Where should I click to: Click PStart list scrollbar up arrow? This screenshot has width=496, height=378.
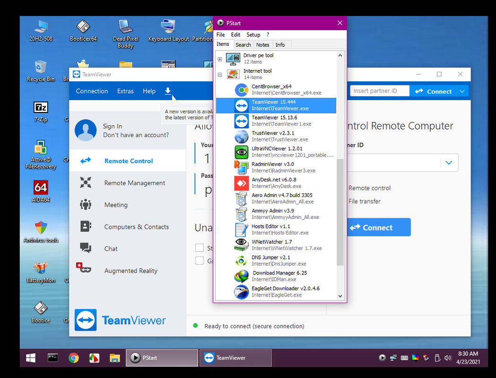(340, 55)
